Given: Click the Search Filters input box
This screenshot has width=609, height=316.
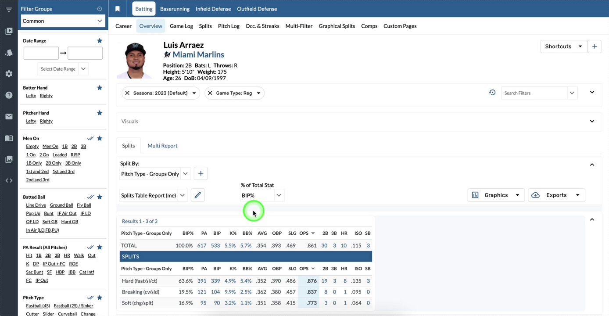Looking at the screenshot, I should pos(534,93).
